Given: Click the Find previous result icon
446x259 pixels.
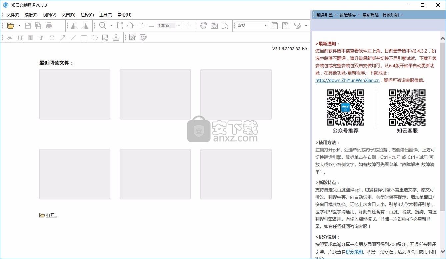Looking at the screenshot, I should coord(275,26).
